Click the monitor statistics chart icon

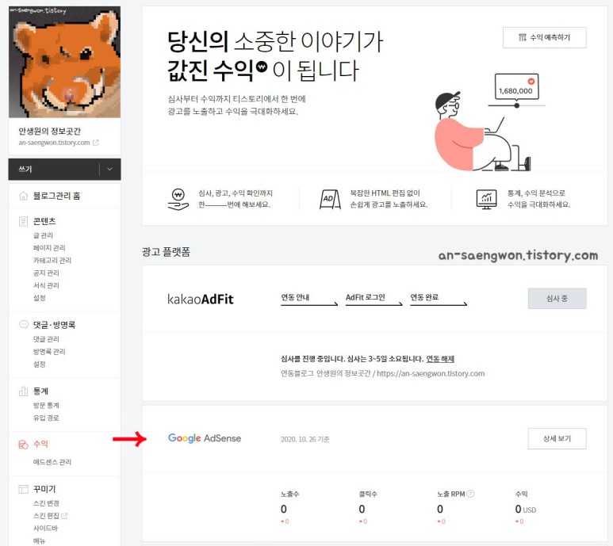click(x=486, y=199)
